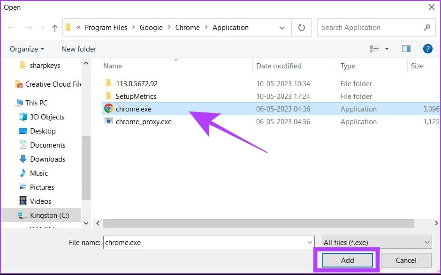441x275 pixels.
Task: Click the folder icon in address bar
Action: pyautogui.click(x=68, y=27)
